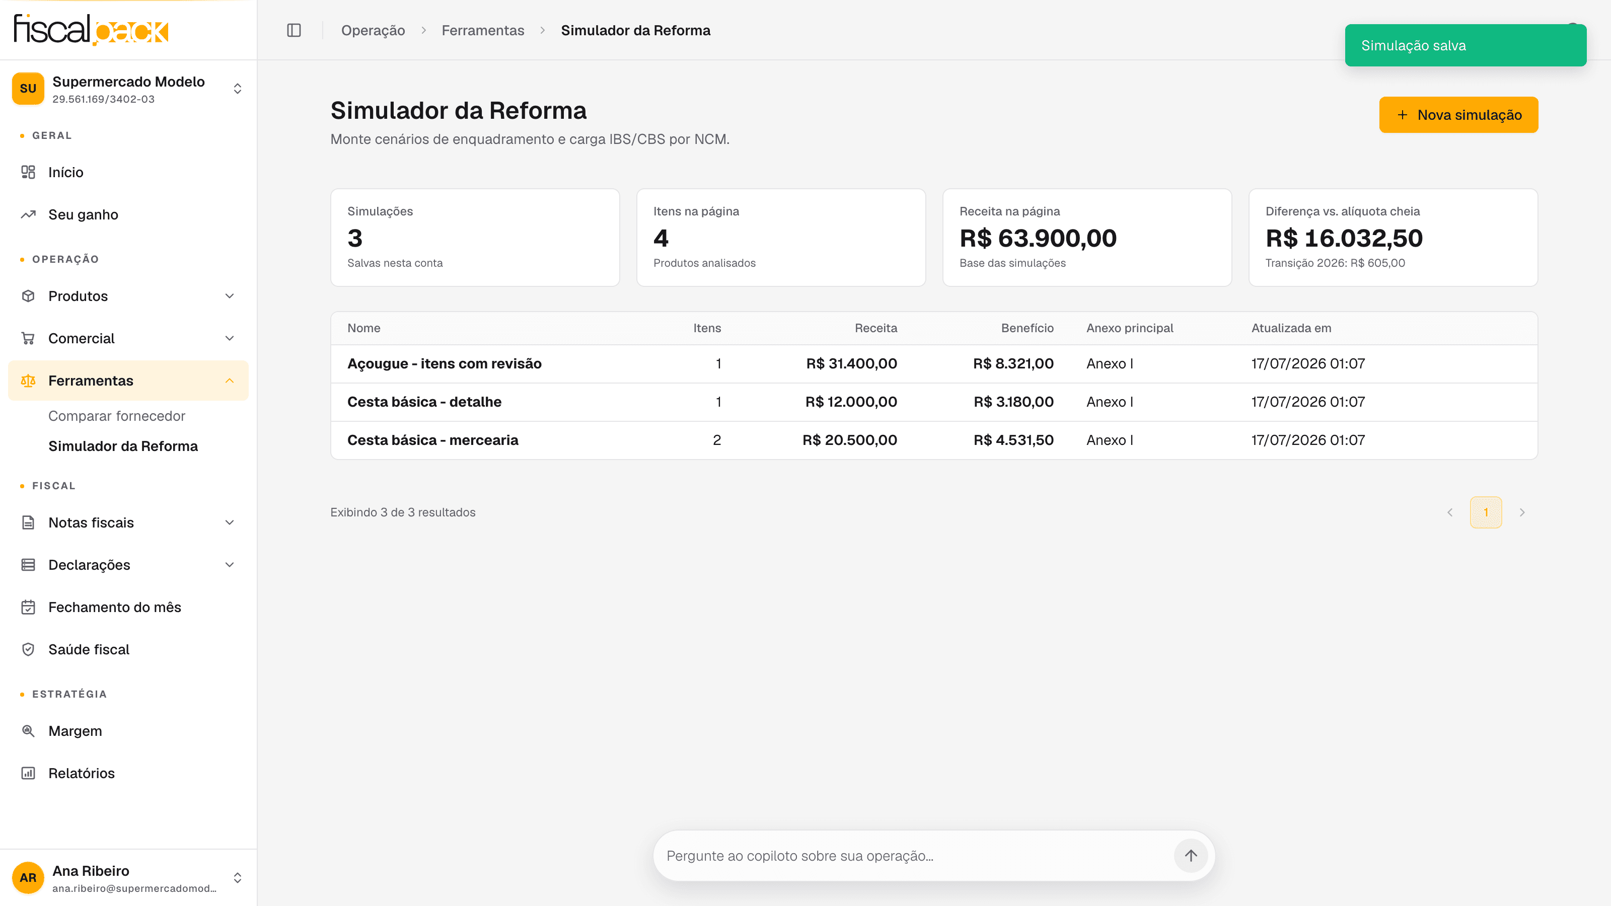Click the Simulações summary card
Image resolution: width=1611 pixels, height=906 pixels.
(x=475, y=238)
